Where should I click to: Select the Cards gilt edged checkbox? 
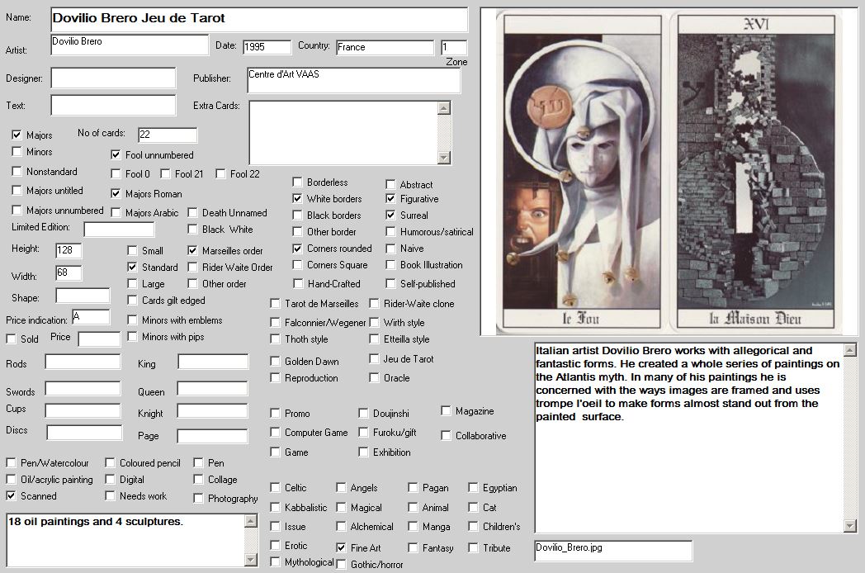click(x=133, y=301)
